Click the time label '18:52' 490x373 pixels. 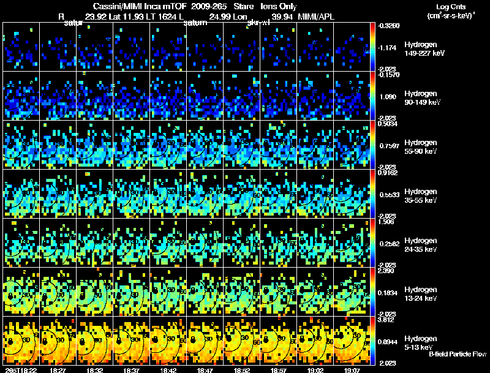click(x=241, y=370)
